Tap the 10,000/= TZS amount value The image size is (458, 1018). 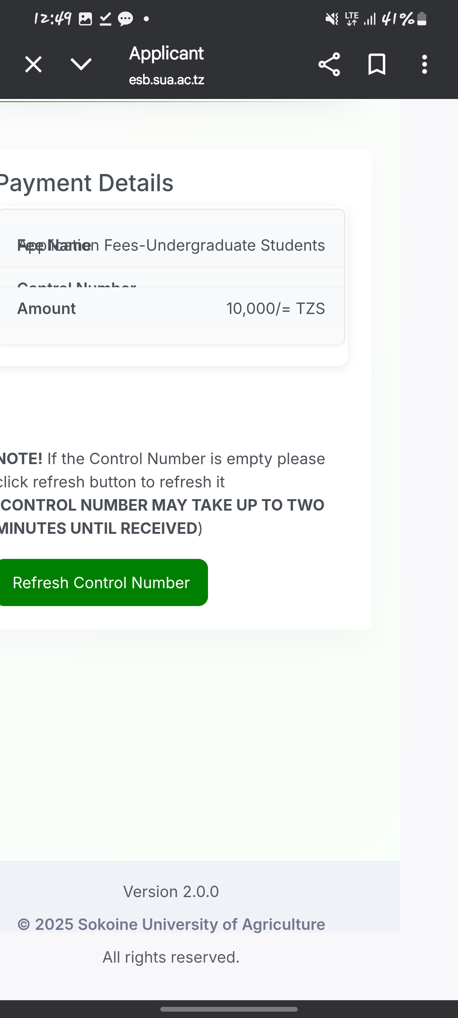pos(275,309)
